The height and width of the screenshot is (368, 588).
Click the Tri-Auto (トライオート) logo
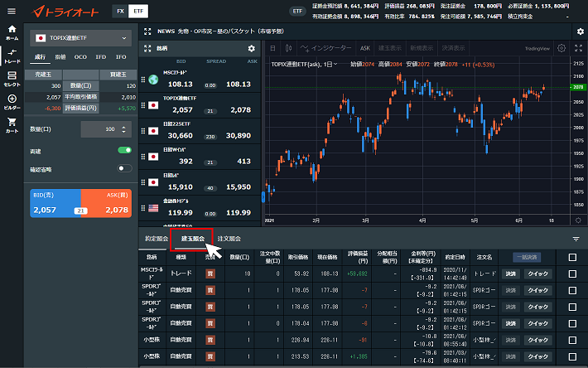tap(65, 12)
